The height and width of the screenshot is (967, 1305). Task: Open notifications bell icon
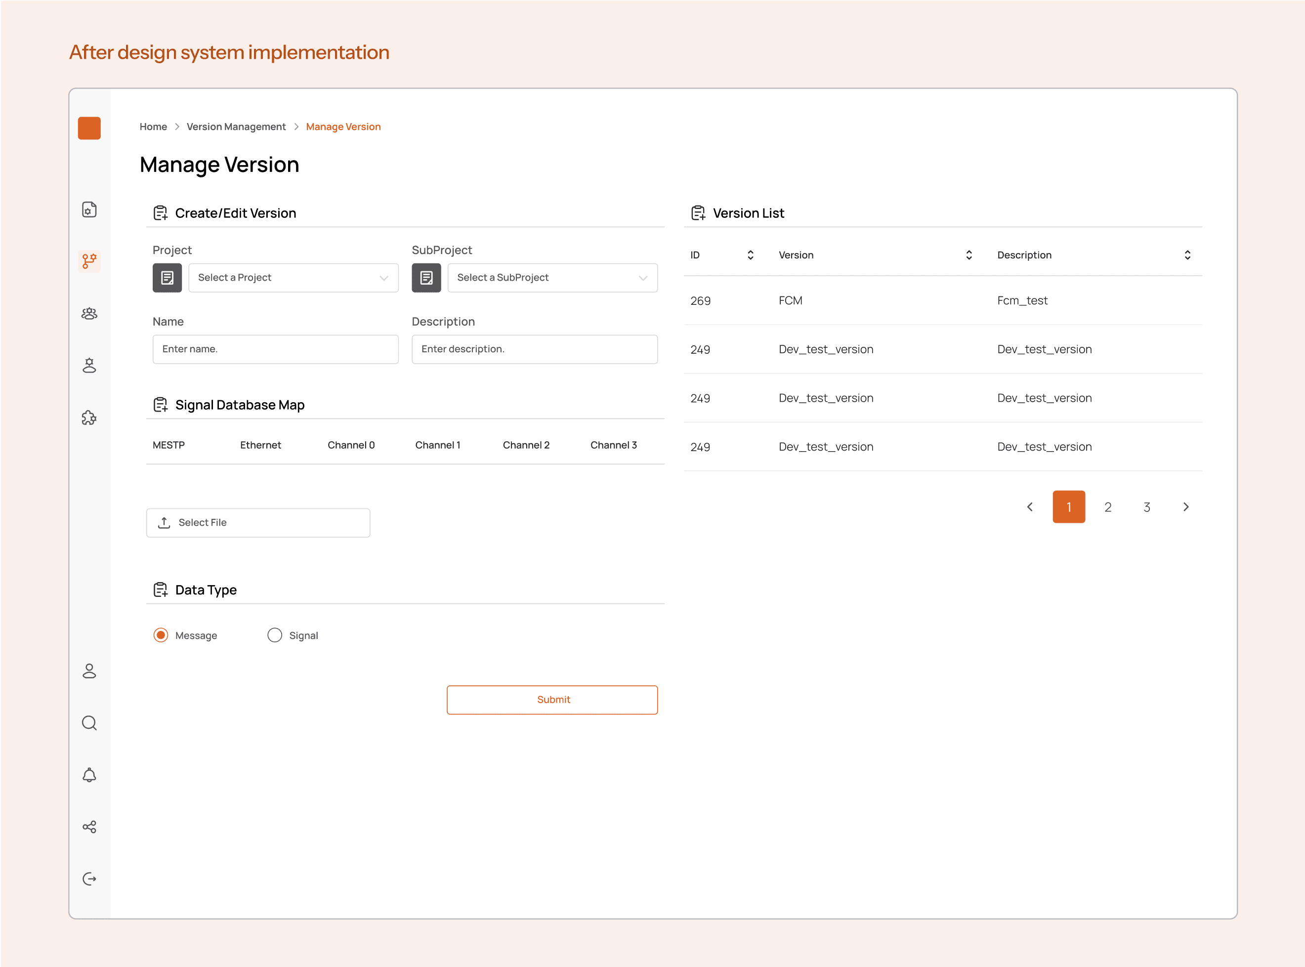tap(89, 775)
